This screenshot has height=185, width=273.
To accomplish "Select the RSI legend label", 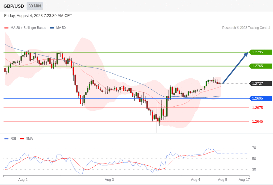I will coord(13,138).
